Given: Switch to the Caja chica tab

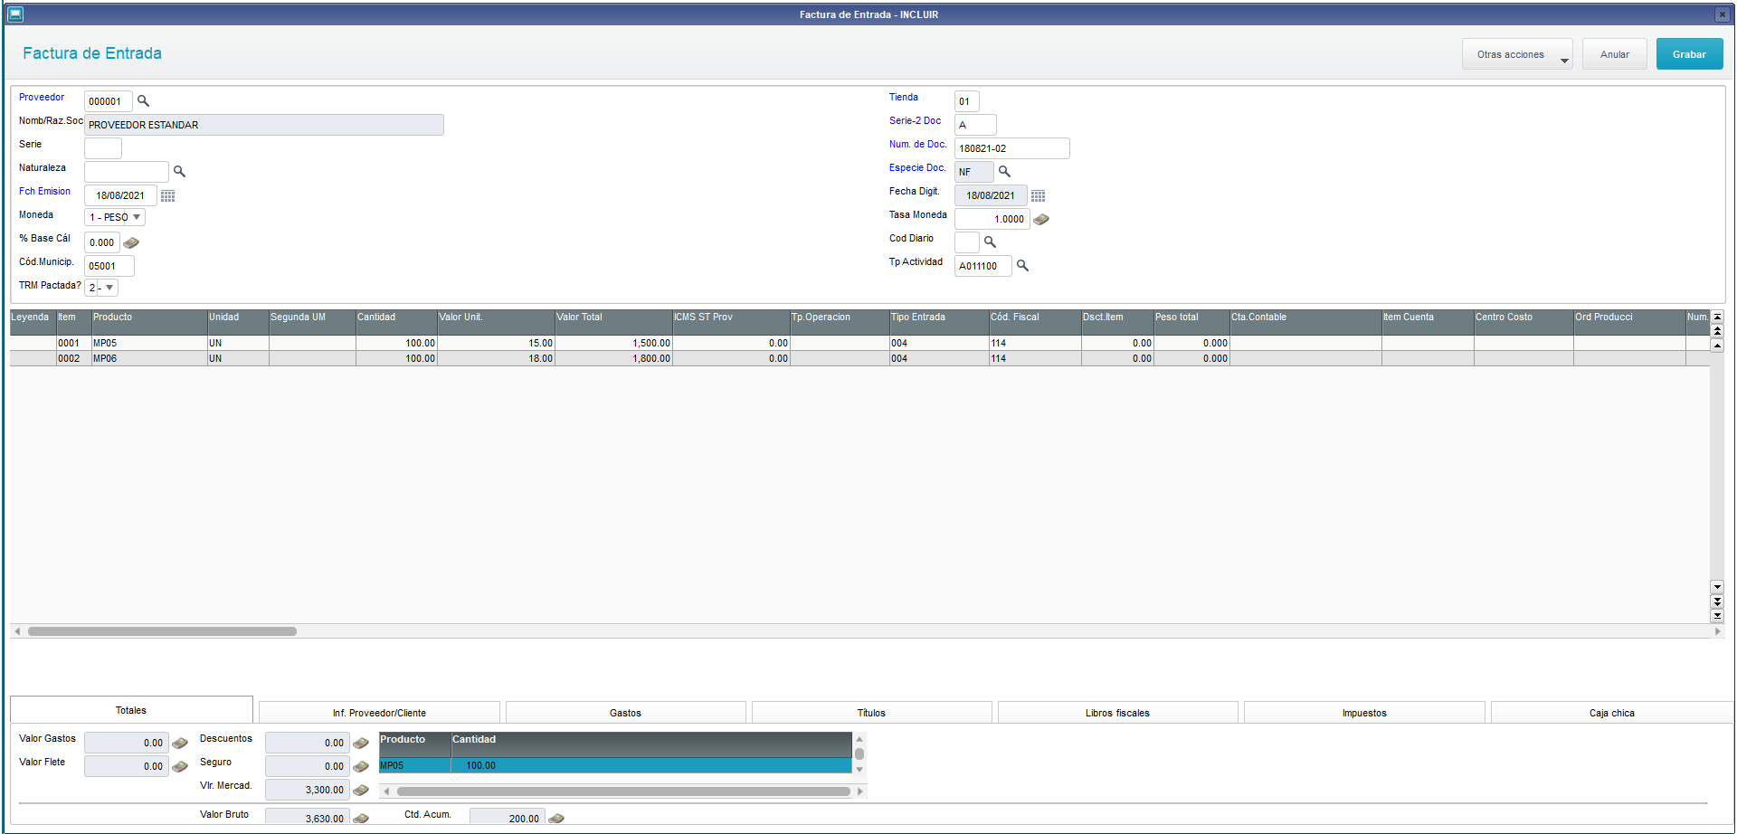Looking at the screenshot, I should (x=1611, y=713).
